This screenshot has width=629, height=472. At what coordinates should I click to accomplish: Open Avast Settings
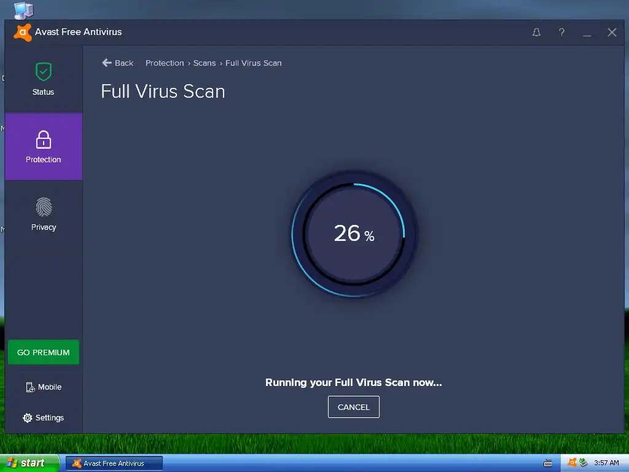tap(44, 417)
